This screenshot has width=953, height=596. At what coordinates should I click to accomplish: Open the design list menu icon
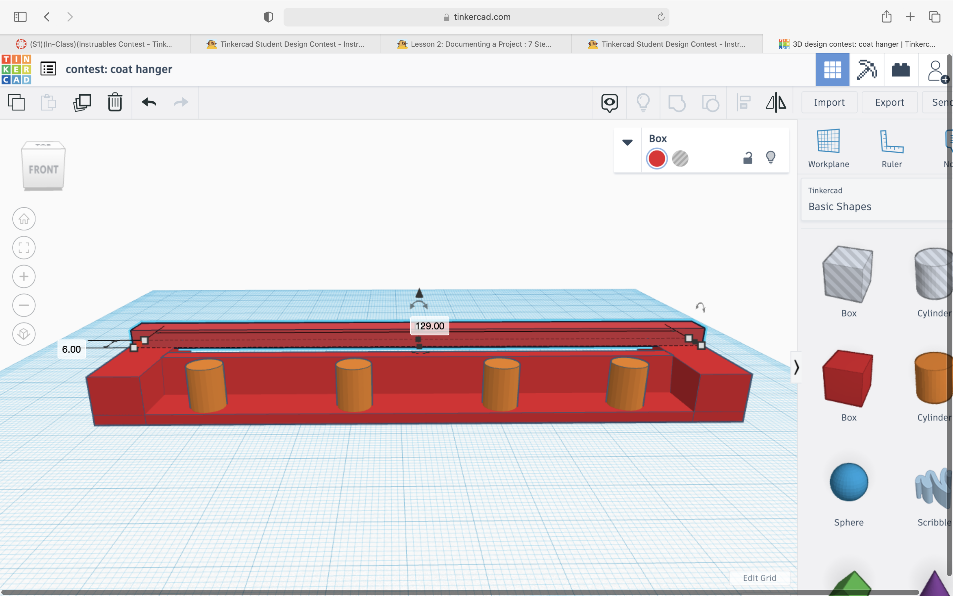pos(48,69)
